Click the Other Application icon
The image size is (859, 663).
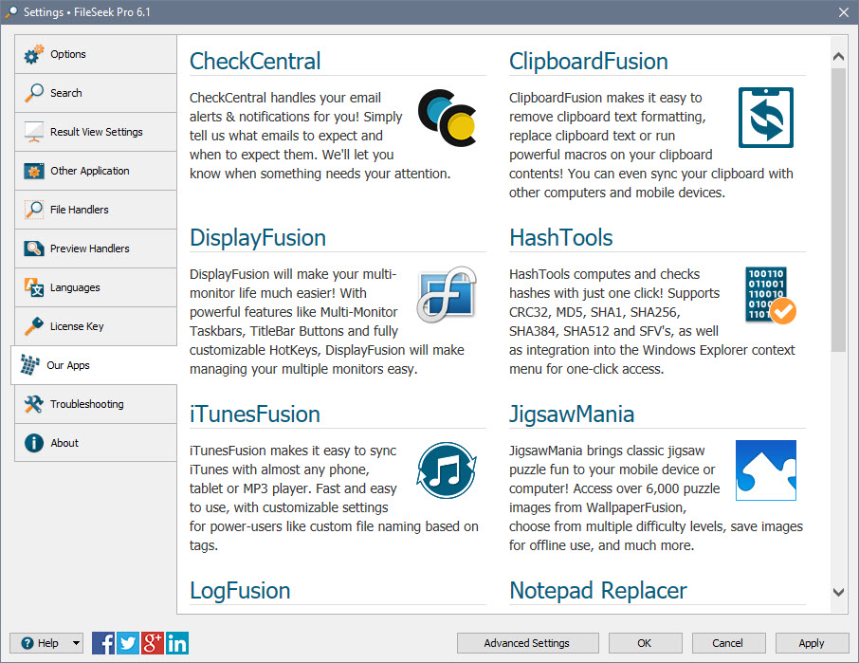[x=34, y=171]
